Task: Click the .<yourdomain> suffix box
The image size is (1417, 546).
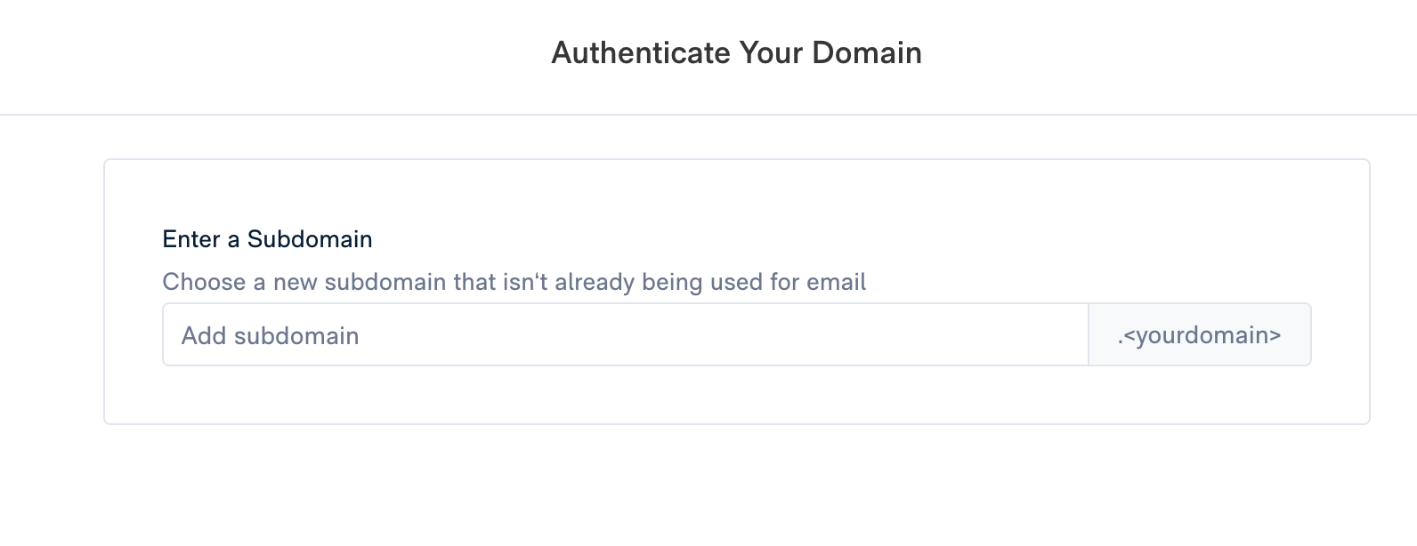Action: pyautogui.click(x=1199, y=335)
